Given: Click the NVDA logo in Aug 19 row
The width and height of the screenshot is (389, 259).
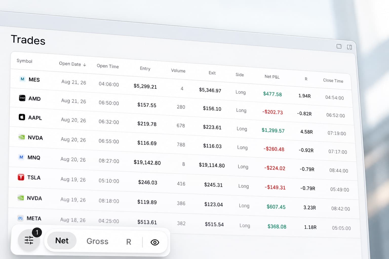Looking at the screenshot, I should [21, 198].
